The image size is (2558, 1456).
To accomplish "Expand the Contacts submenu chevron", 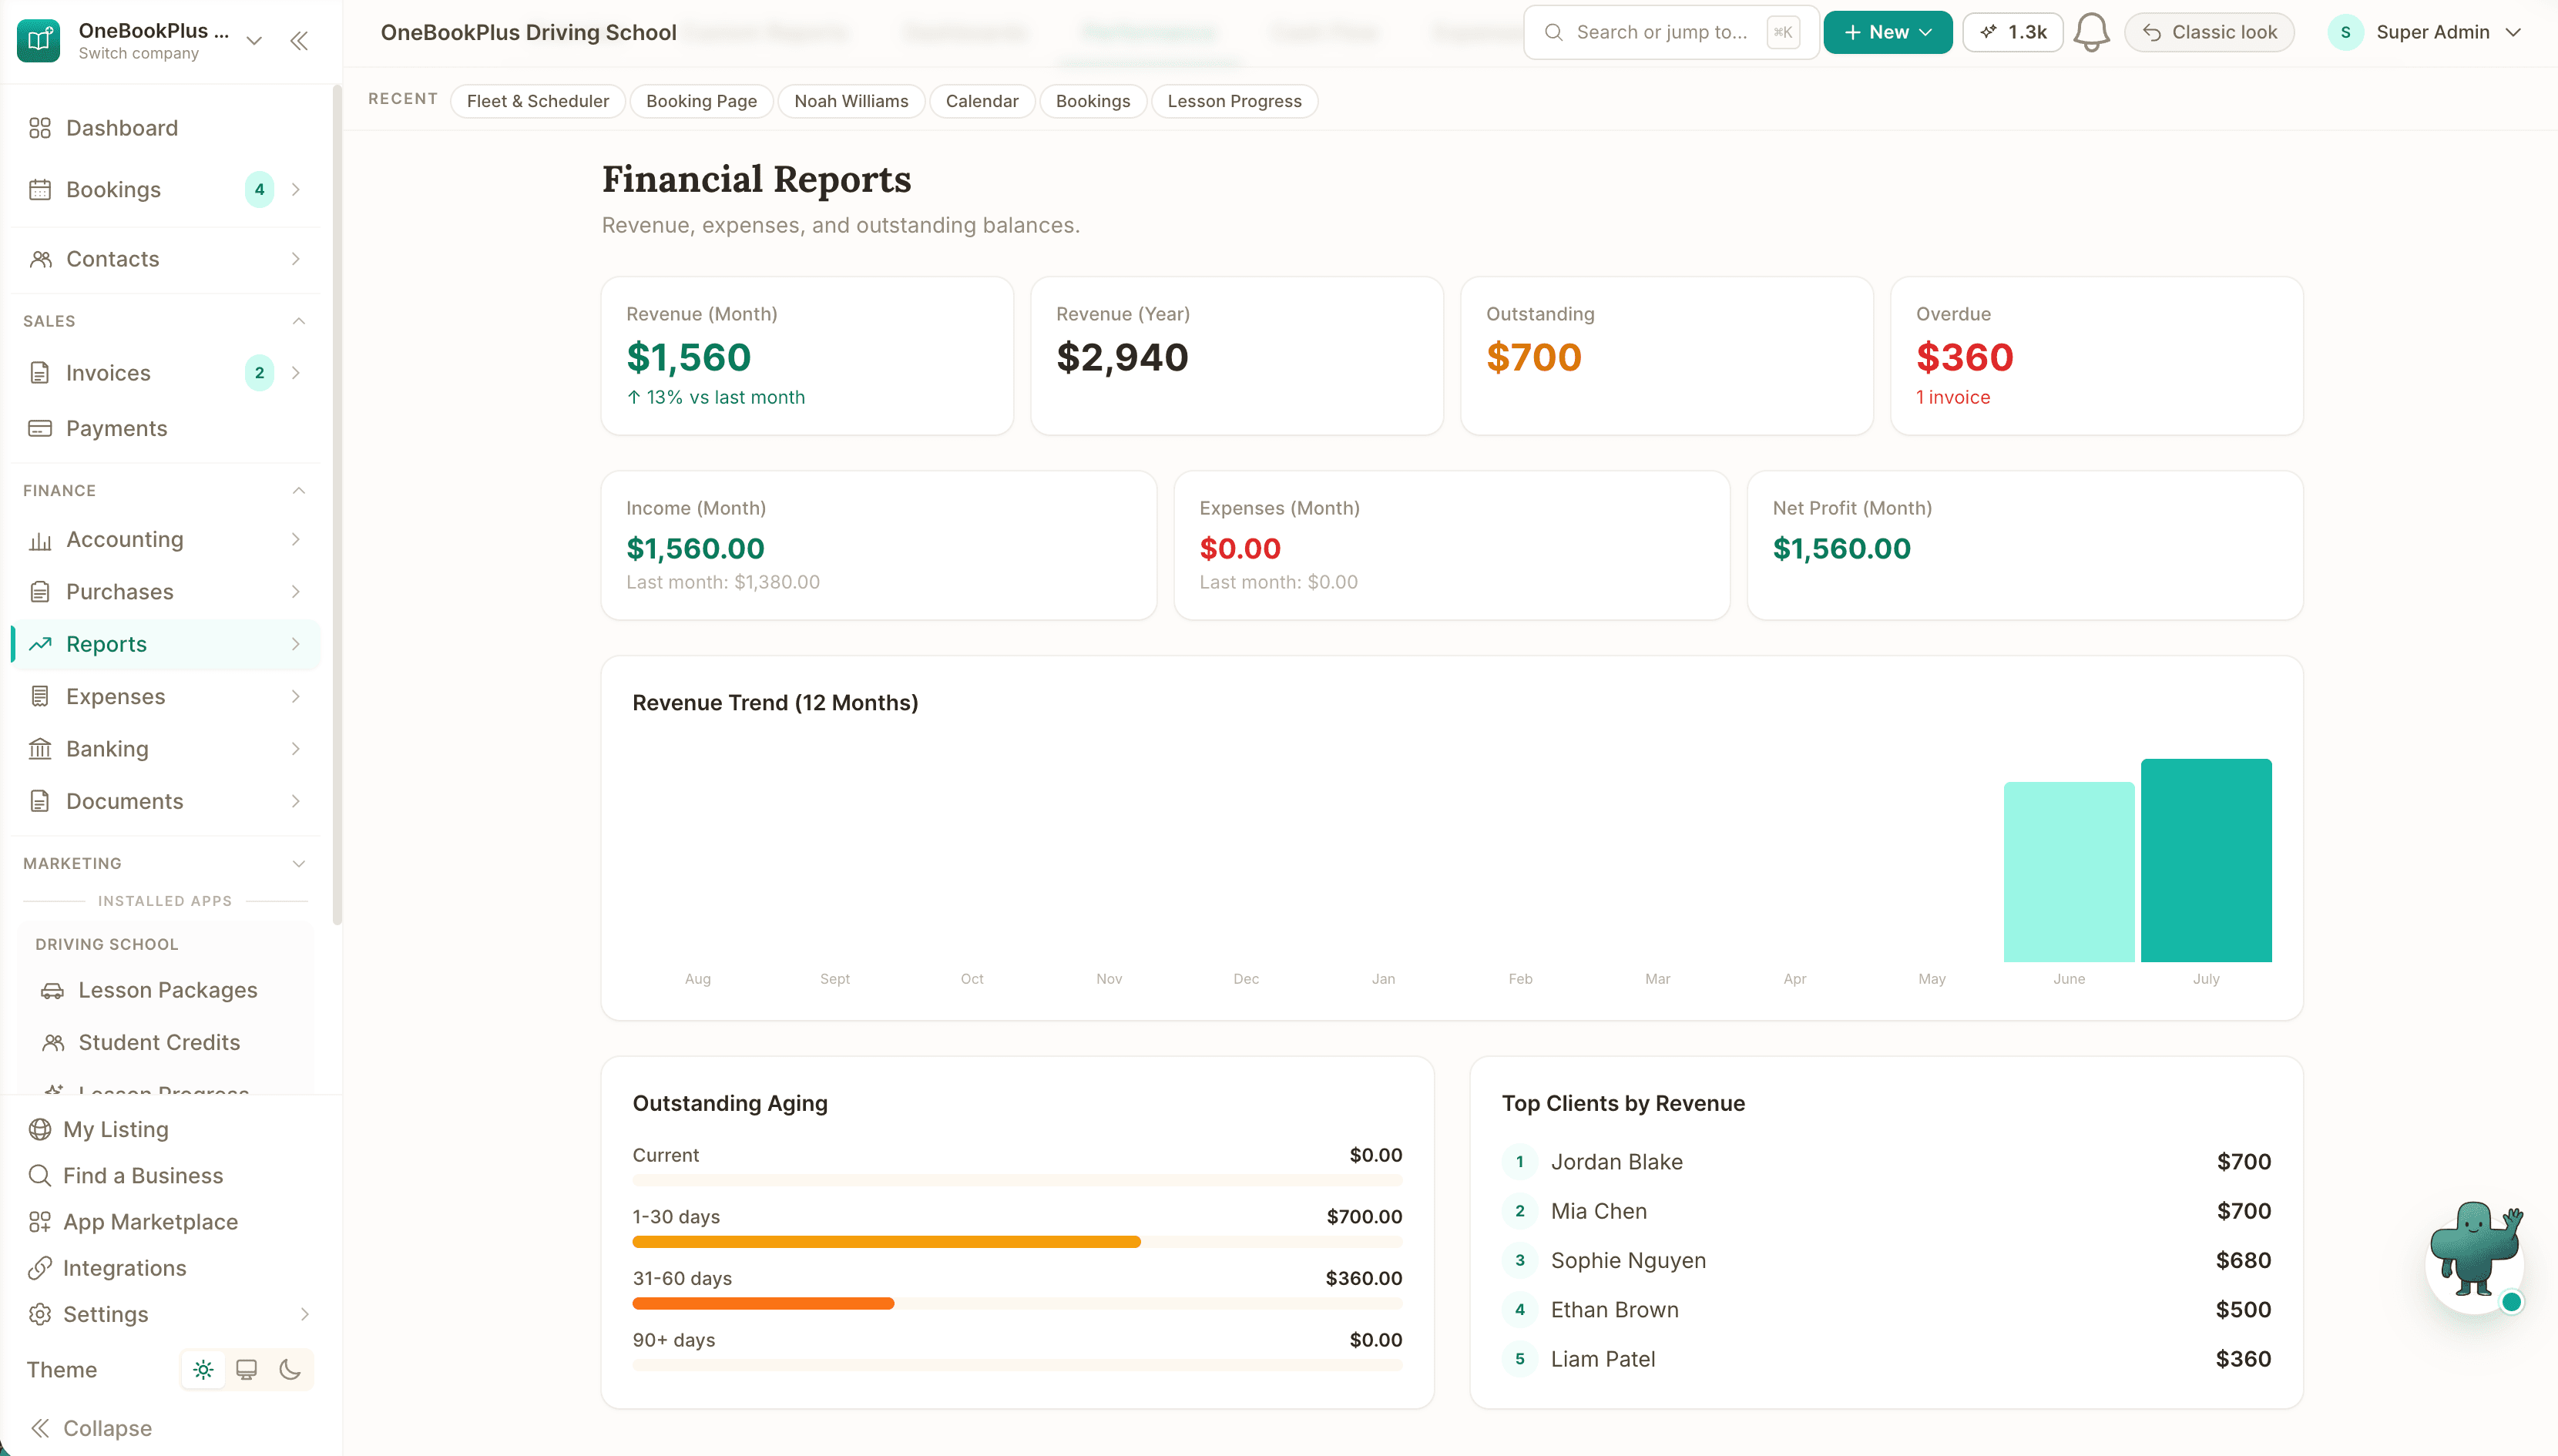I will pyautogui.click(x=296, y=259).
